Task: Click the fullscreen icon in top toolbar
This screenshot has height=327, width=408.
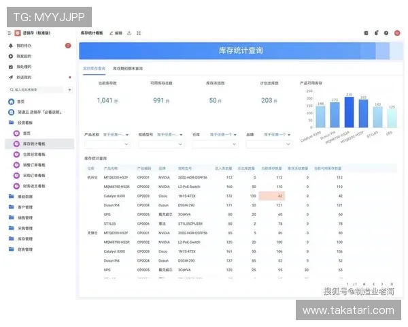Action: pos(139,33)
